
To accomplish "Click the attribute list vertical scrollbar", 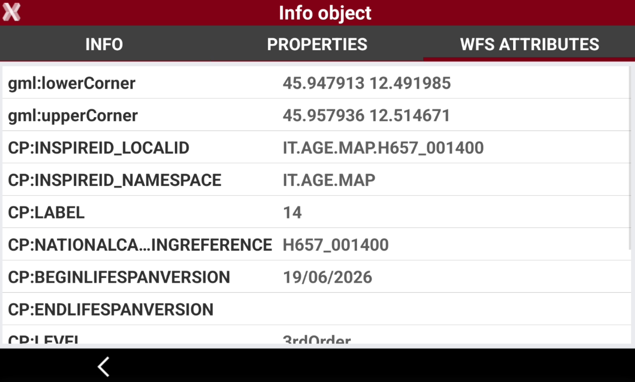I will tap(630, 158).
